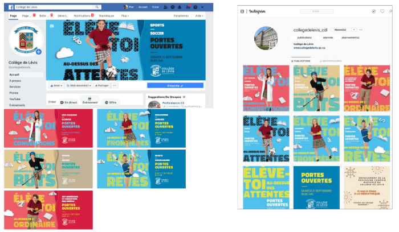Viewport: 399px width, 232px height.
Task: Select Services in the sidebar
Action: tap(15, 87)
